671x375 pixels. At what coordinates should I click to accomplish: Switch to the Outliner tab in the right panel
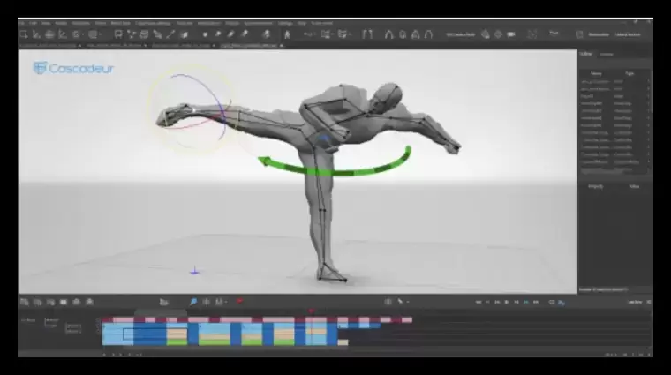tap(587, 54)
